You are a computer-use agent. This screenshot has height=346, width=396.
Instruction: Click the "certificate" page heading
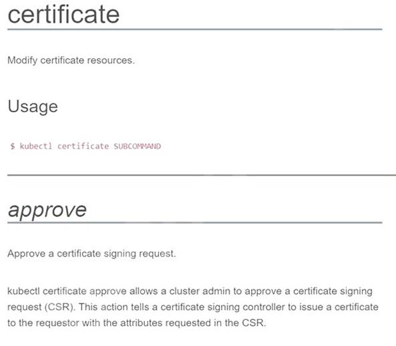[x=63, y=15]
